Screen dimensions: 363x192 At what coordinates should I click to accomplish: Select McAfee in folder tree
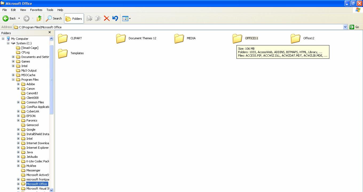[31, 166]
